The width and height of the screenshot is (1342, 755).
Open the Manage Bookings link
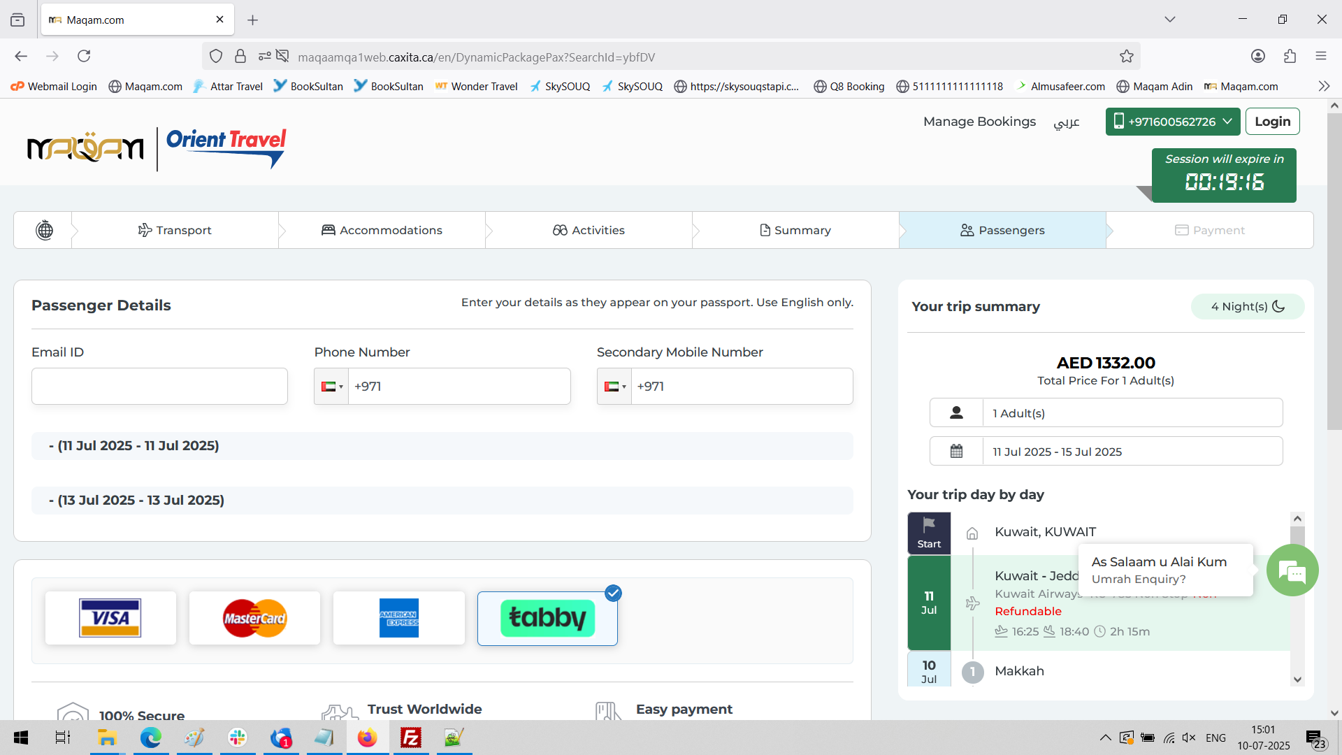[979, 122]
